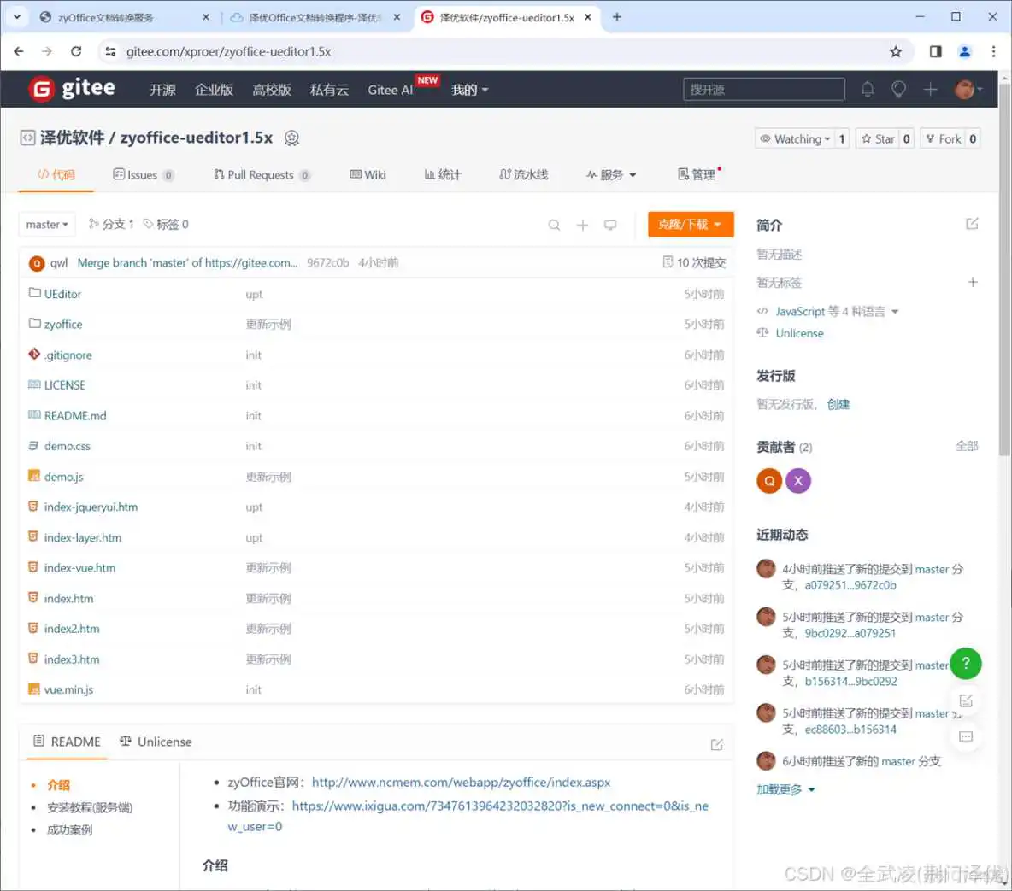Image resolution: width=1012 pixels, height=891 pixels.
Task: Click the 搜开源 search field
Action: tap(763, 89)
